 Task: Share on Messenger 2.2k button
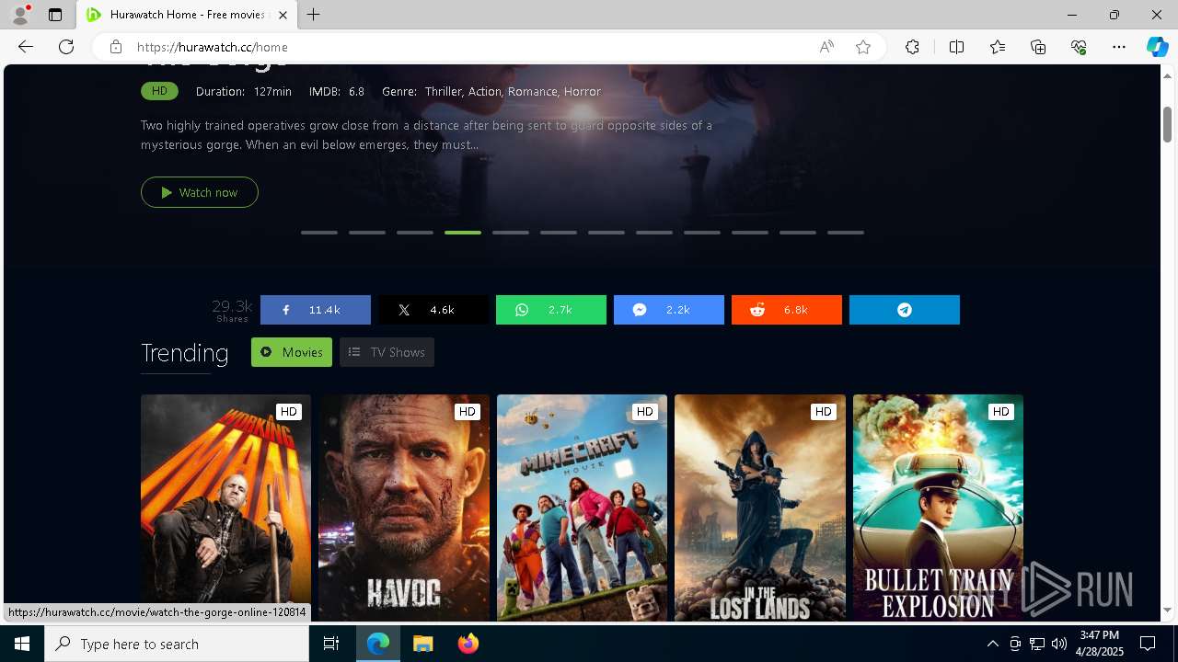click(x=669, y=310)
